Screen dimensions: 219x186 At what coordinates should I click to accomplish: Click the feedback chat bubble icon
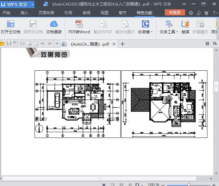[199, 13]
